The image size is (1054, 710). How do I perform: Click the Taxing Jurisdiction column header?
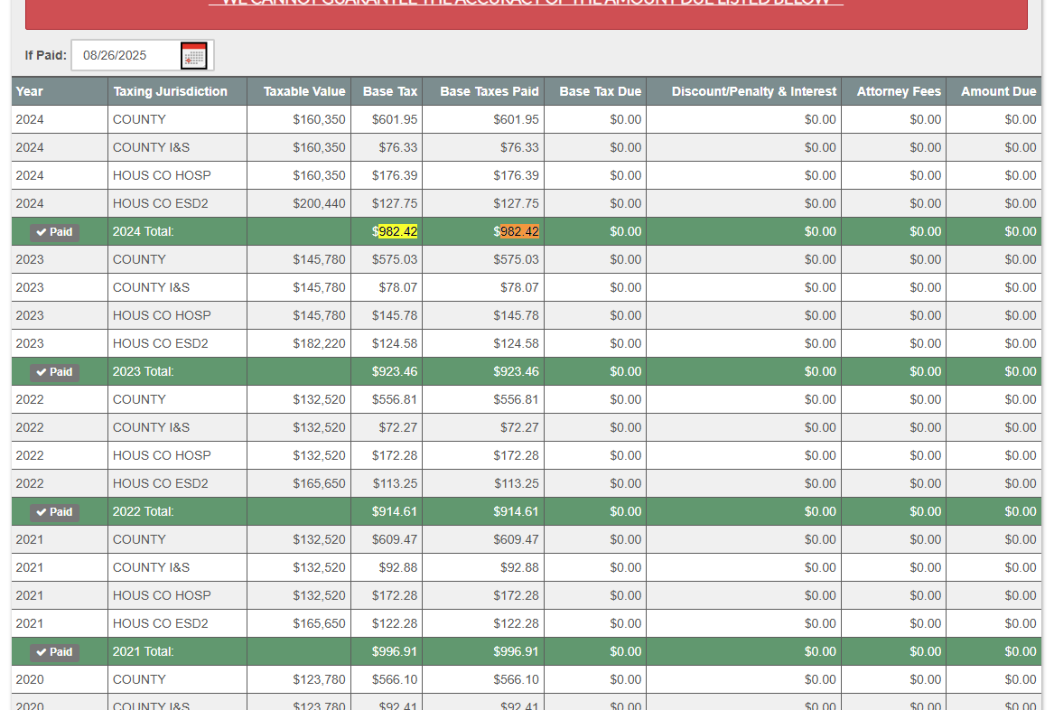170,91
